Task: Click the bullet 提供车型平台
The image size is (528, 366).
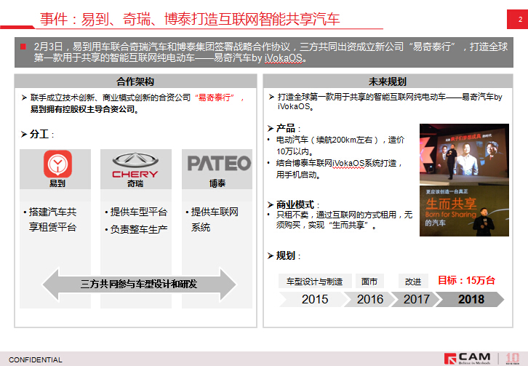Action: 136,212
